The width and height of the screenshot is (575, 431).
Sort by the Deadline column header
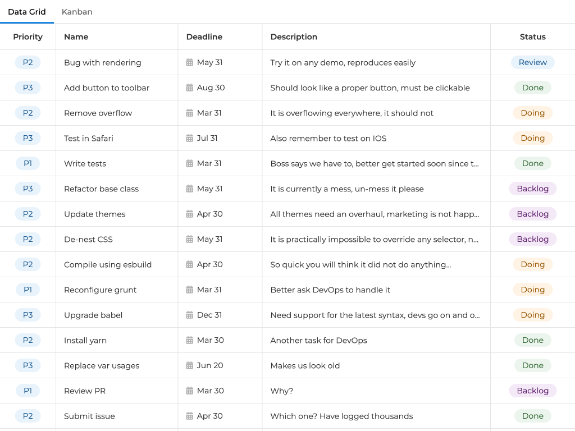click(204, 37)
